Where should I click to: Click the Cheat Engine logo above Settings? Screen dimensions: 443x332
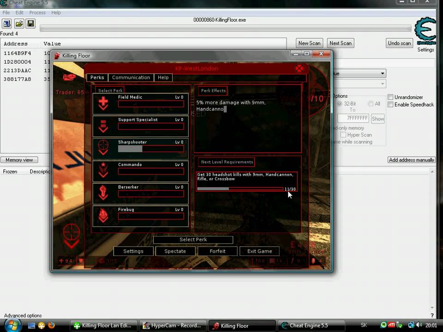pos(425,30)
